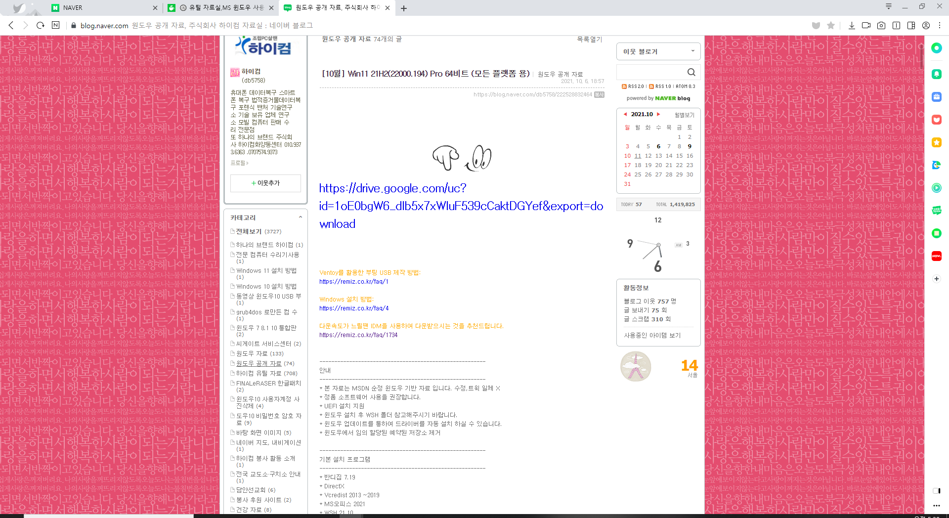Copy post URL with the 복사 button
Viewport: 949px width, 518px height.
[x=599, y=94]
